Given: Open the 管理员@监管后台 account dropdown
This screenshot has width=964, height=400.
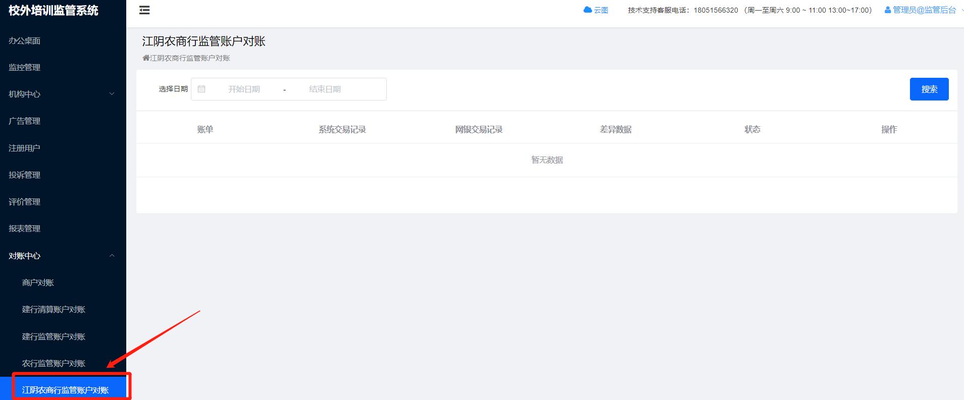Looking at the screenshot, I should [x=924, y=10].
